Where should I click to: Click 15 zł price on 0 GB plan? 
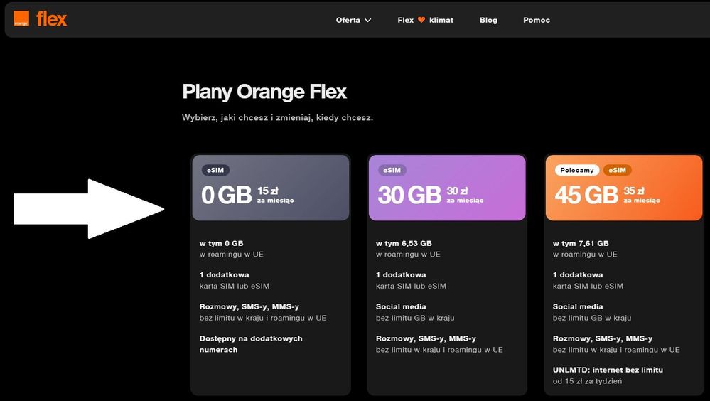tap(263, 191)
